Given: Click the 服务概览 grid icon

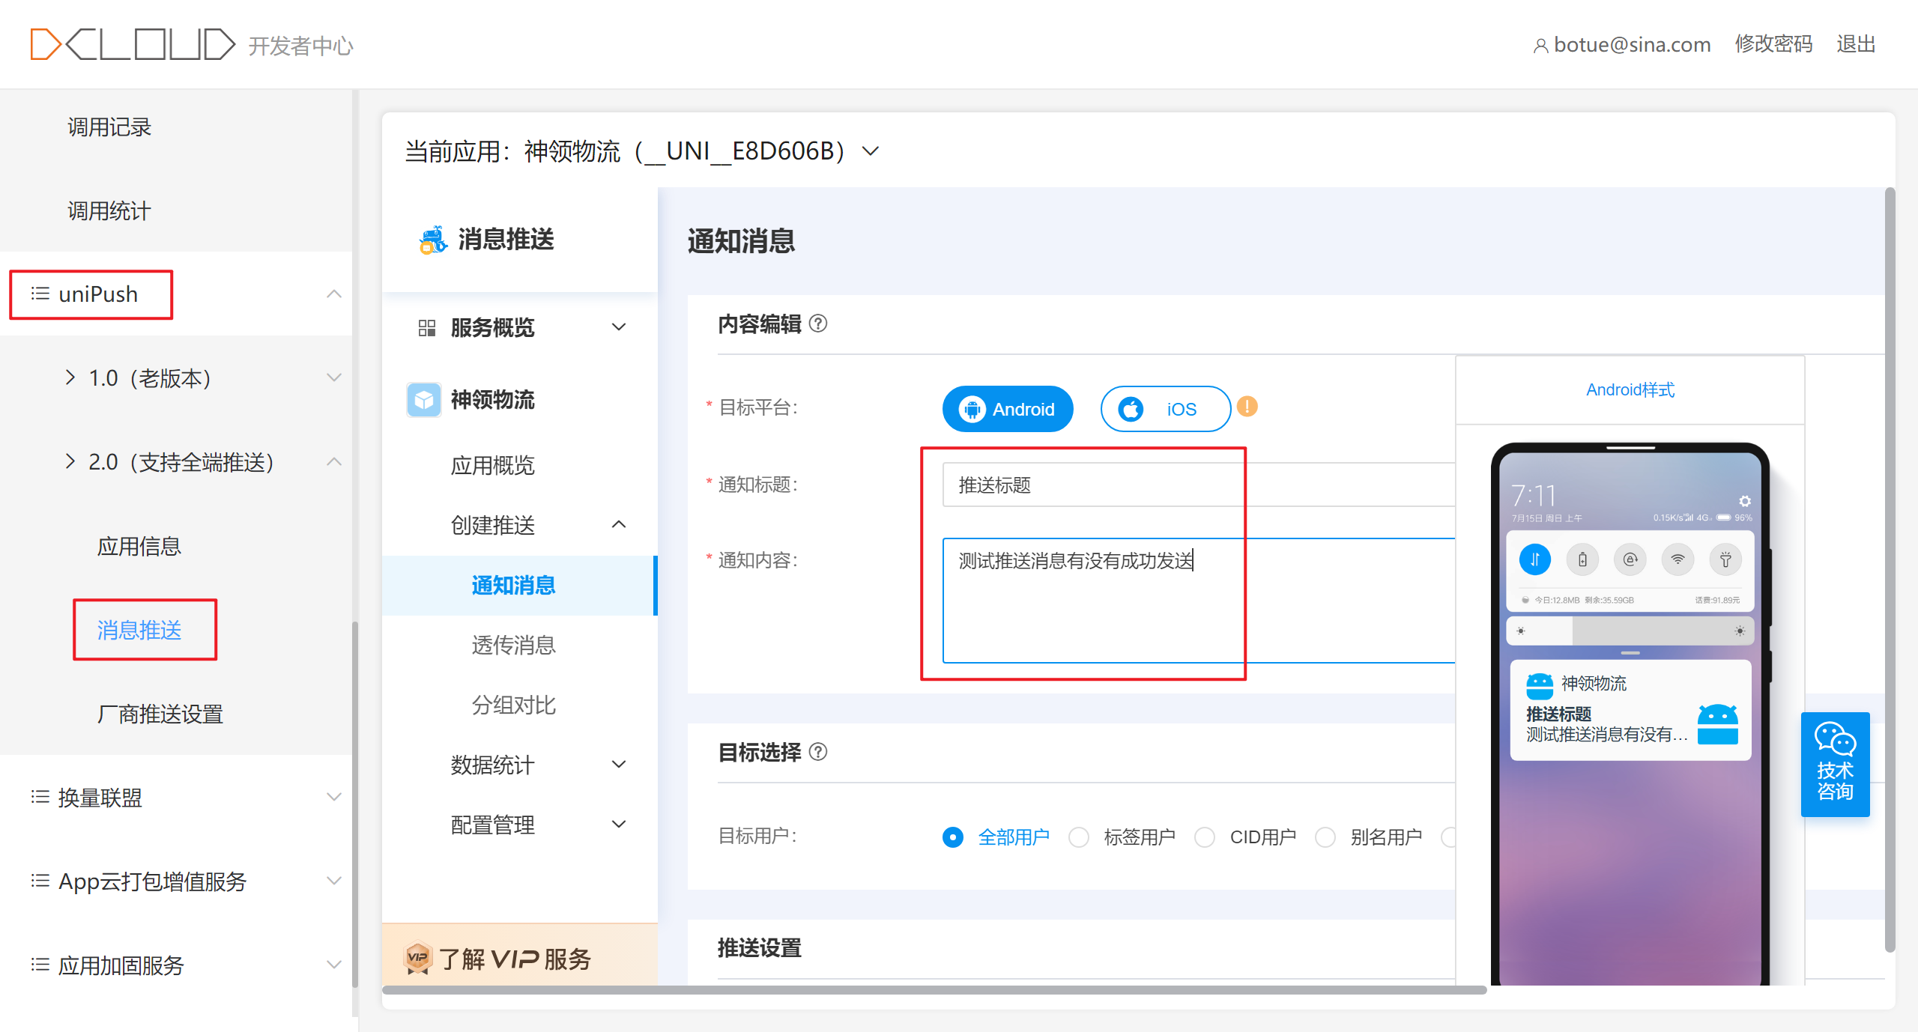Looking at the screenshot, I should click(x=427, y=328).
